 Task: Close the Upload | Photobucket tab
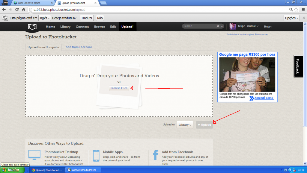tap(96, 3)
